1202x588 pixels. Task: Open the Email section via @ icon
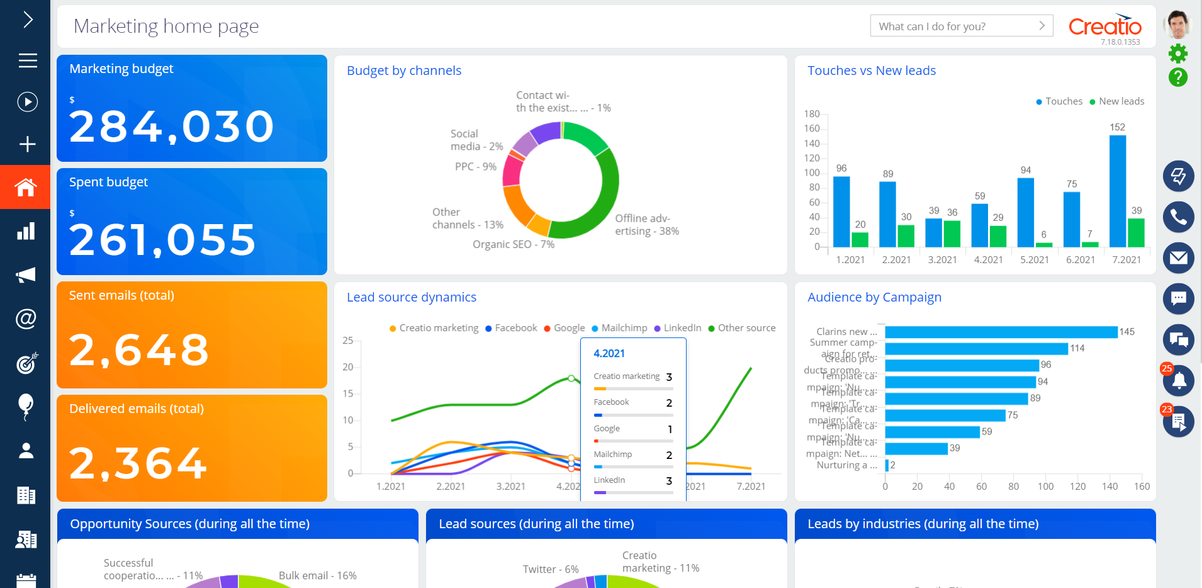click(25, 318)
